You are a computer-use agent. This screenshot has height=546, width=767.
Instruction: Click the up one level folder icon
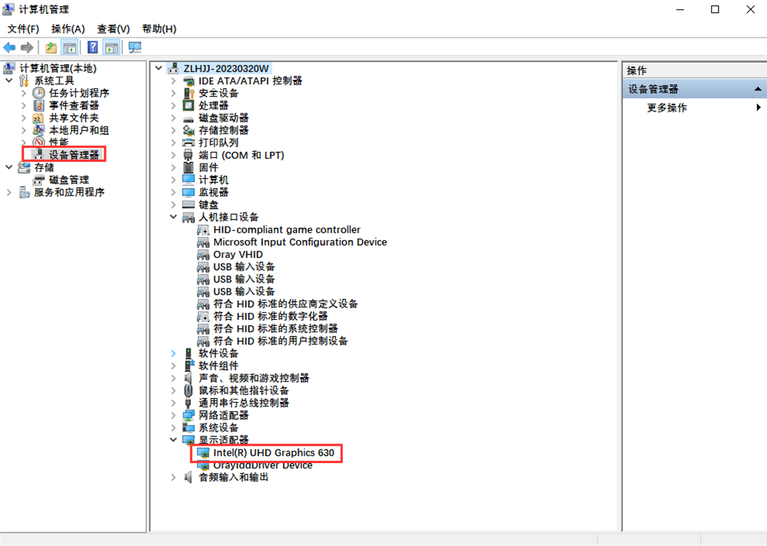[x=51, y=48]
